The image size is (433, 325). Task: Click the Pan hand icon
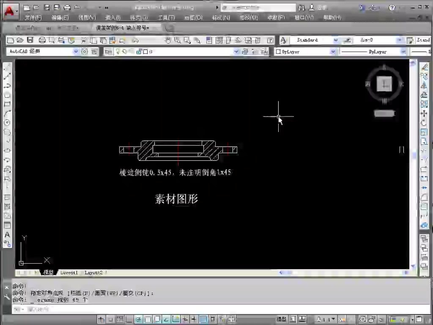tap(168, 40)
